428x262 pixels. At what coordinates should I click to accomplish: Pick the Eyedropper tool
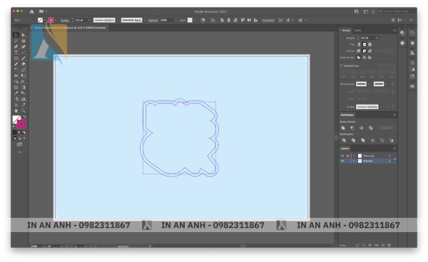click(x=16, y=93)
